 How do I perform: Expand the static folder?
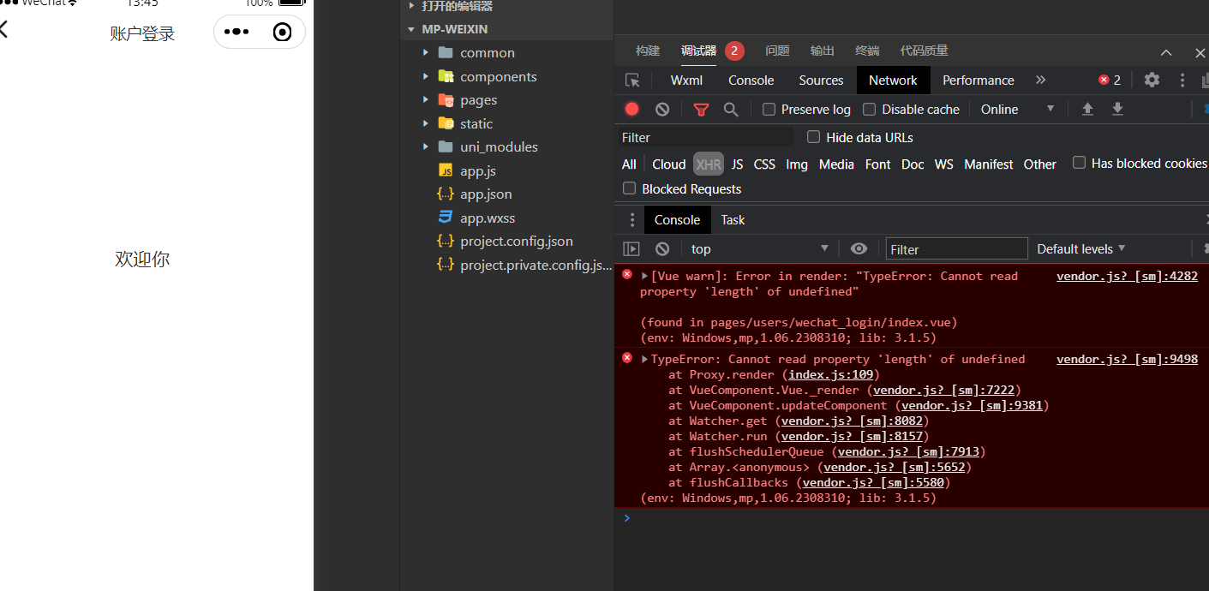(x=426, y=123)
